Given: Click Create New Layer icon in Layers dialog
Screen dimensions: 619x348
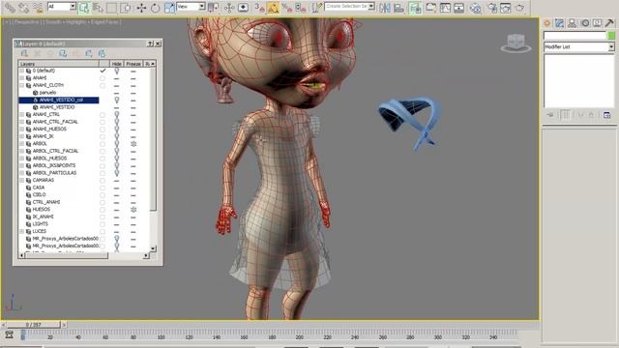Looking at the screenshot, I should point(24,54).
